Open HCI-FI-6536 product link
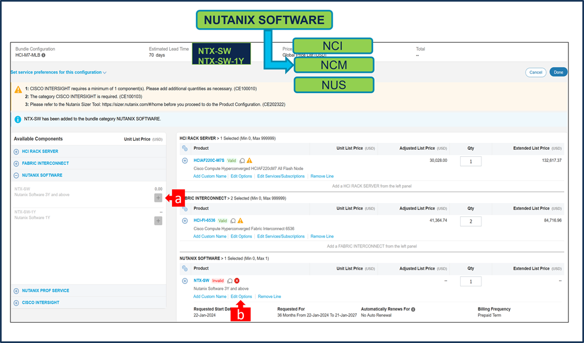The width and height of the screenshot is (584, 343). tap(205, 220)
